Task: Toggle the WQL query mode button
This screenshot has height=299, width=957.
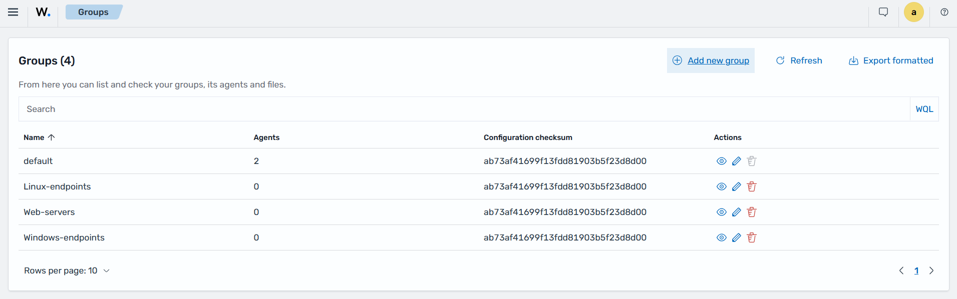Action: (924, 109)
